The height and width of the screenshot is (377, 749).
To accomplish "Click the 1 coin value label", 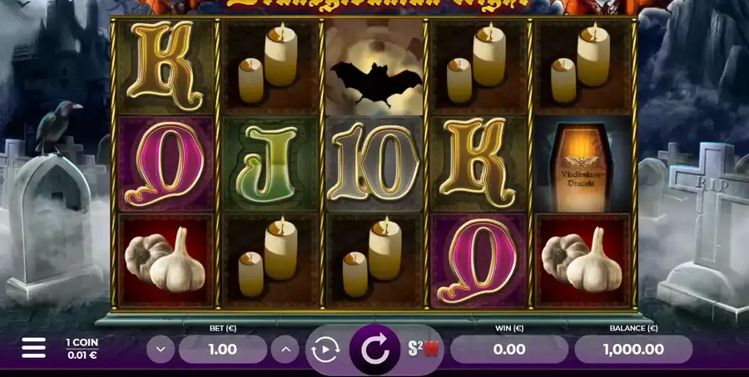I will 82,349.
